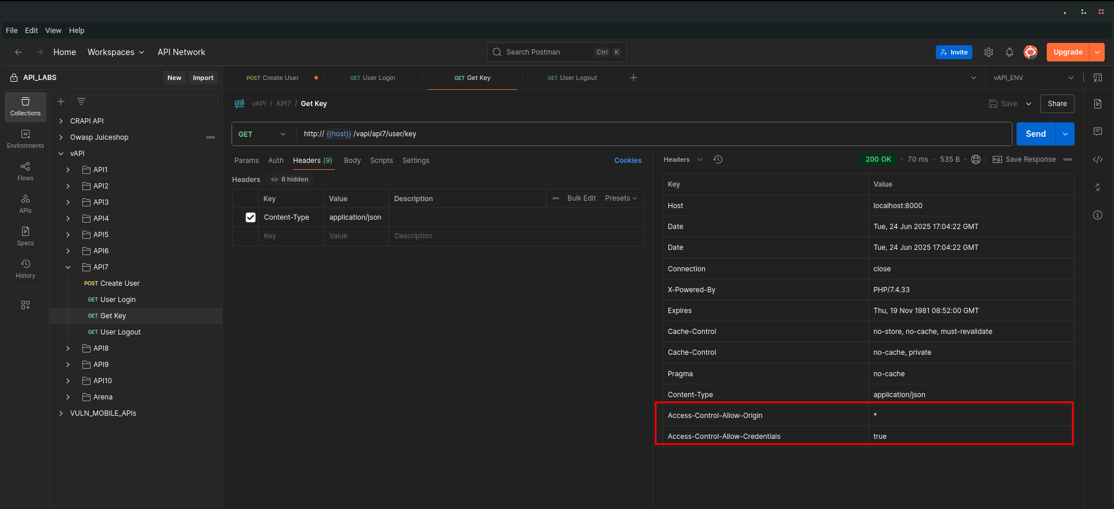This screenshot has width=1114, height=509.
Task: Open the notifications bell
Action: tap(1010, 52)
